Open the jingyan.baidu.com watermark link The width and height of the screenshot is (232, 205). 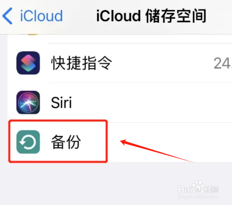click(x=198, y=197)
